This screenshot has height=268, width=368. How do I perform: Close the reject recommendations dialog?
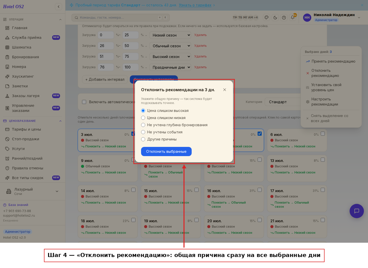coord(225,90)
